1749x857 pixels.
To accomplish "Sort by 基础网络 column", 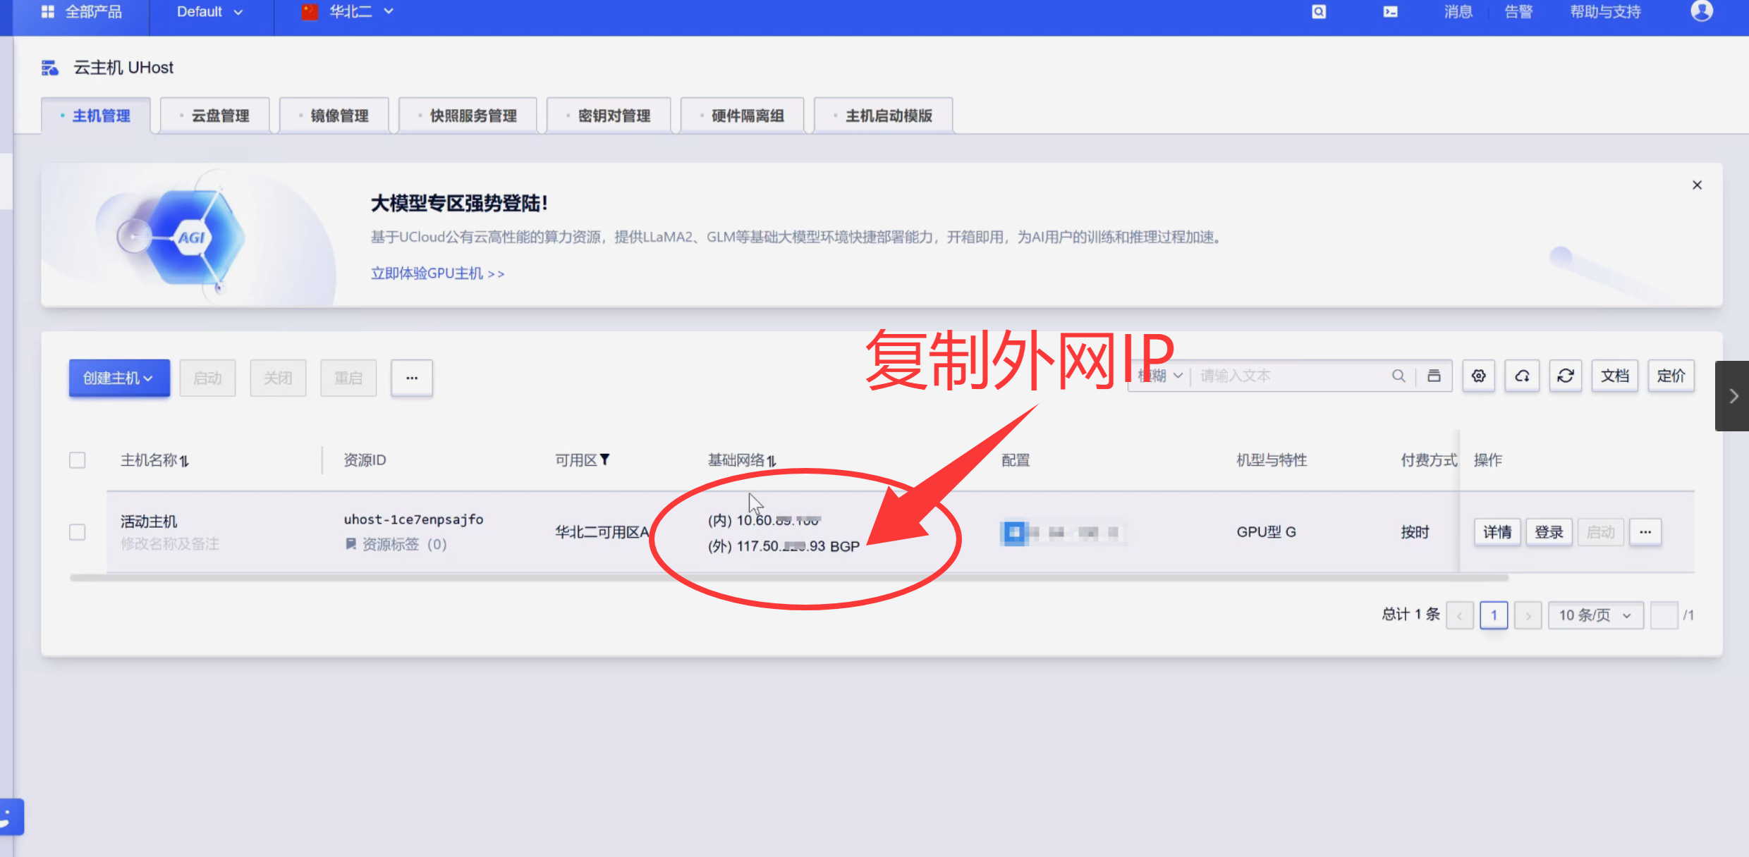I will [772, 461].
